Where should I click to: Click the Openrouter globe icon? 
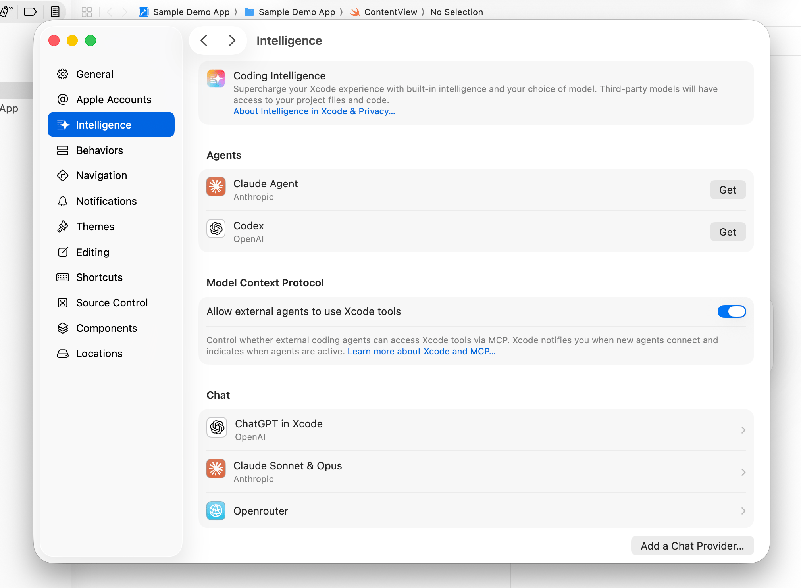coord(216,511)
